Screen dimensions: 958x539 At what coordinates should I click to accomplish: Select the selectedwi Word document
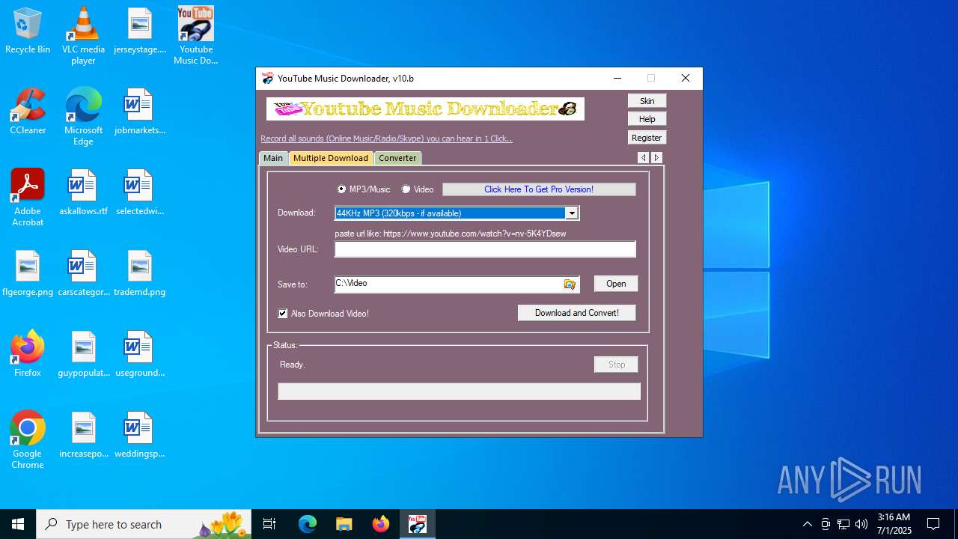pos(140,192)
